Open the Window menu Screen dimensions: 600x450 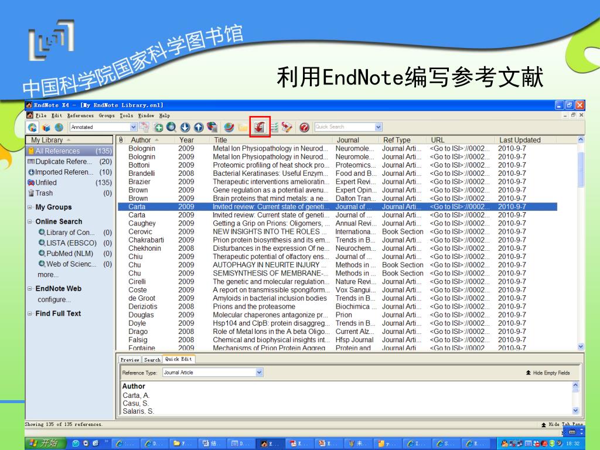coord(146,115)
